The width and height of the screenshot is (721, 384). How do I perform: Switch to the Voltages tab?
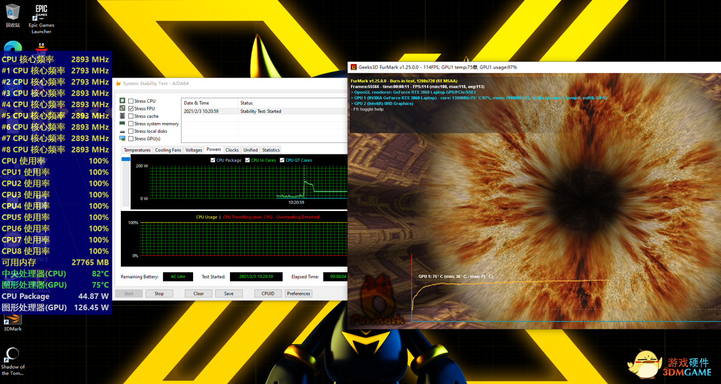tap(194, 150)
